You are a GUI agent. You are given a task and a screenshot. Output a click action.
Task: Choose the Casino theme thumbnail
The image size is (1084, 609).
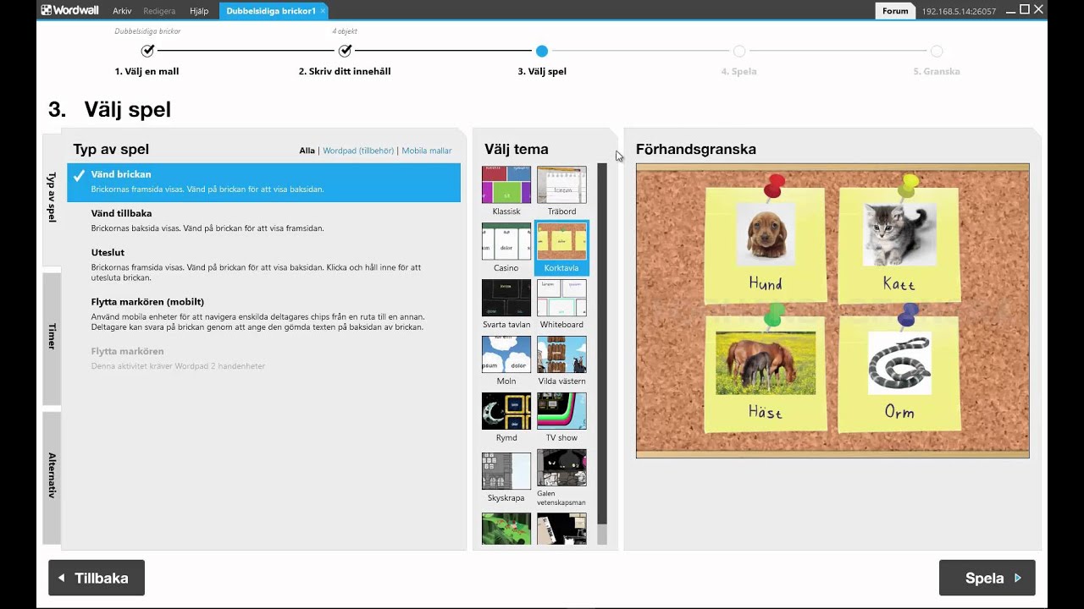[506, 241]
